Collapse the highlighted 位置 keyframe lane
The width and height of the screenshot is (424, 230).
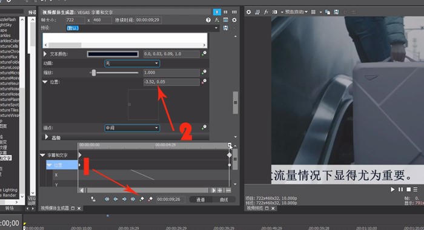pyautogui.click(x=49, y=165)
